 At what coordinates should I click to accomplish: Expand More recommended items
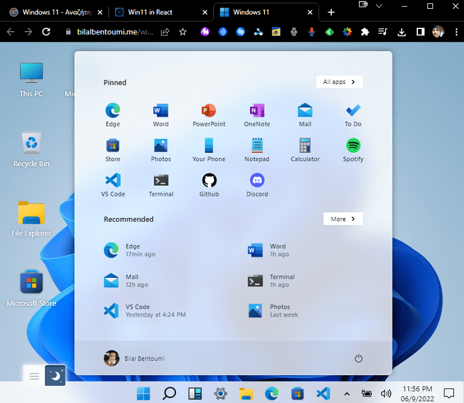click(x=343, y=219)
